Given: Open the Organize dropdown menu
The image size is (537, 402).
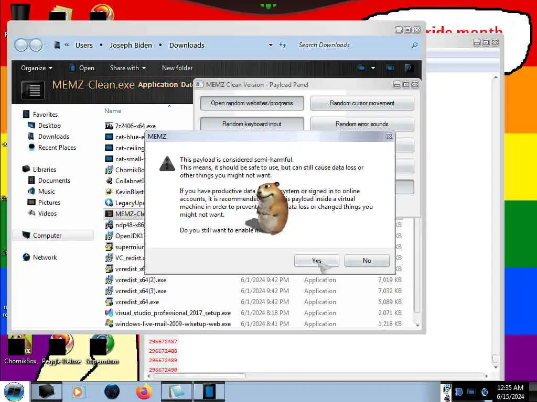Looking at the screenshot, I should point(37,68).
